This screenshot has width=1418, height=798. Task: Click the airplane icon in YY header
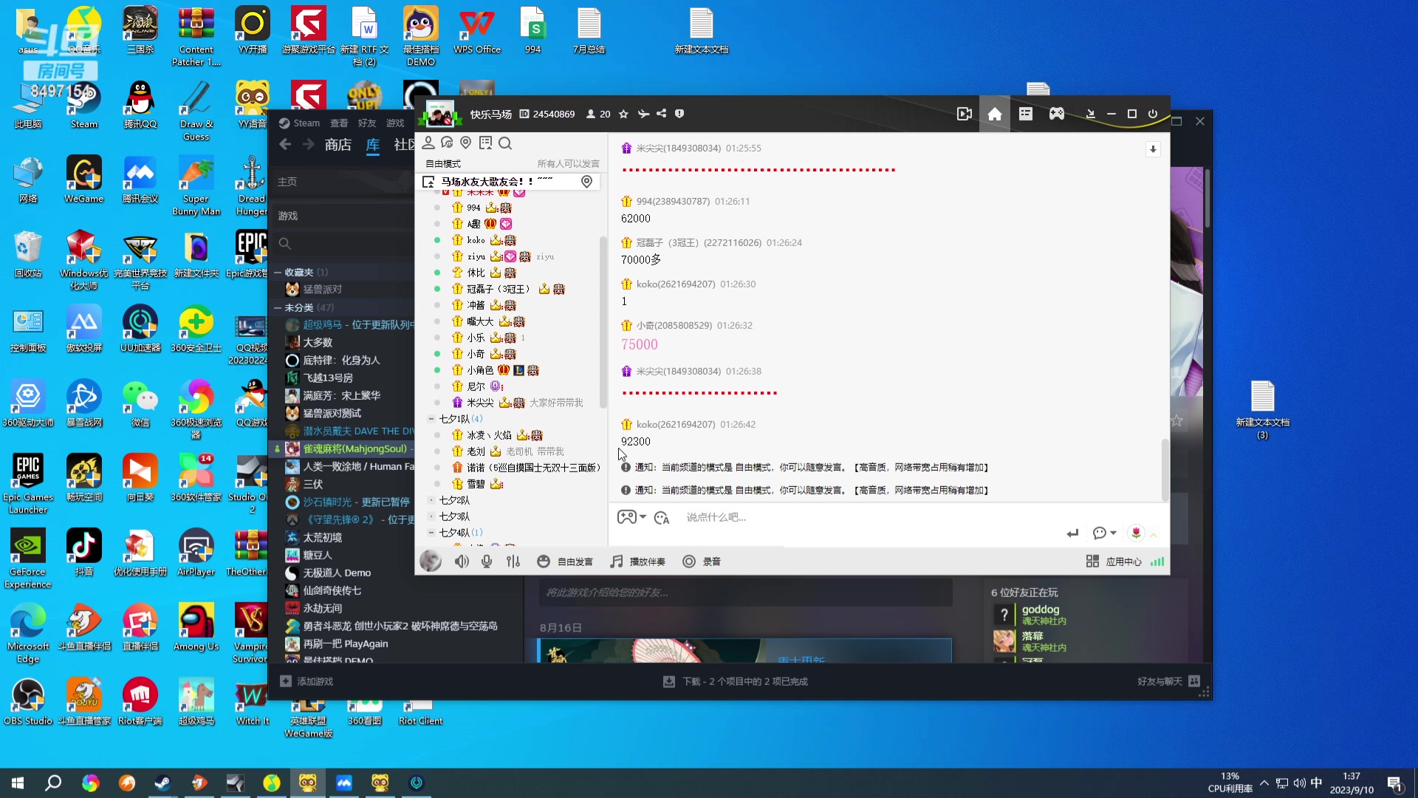tap(643, 114)
